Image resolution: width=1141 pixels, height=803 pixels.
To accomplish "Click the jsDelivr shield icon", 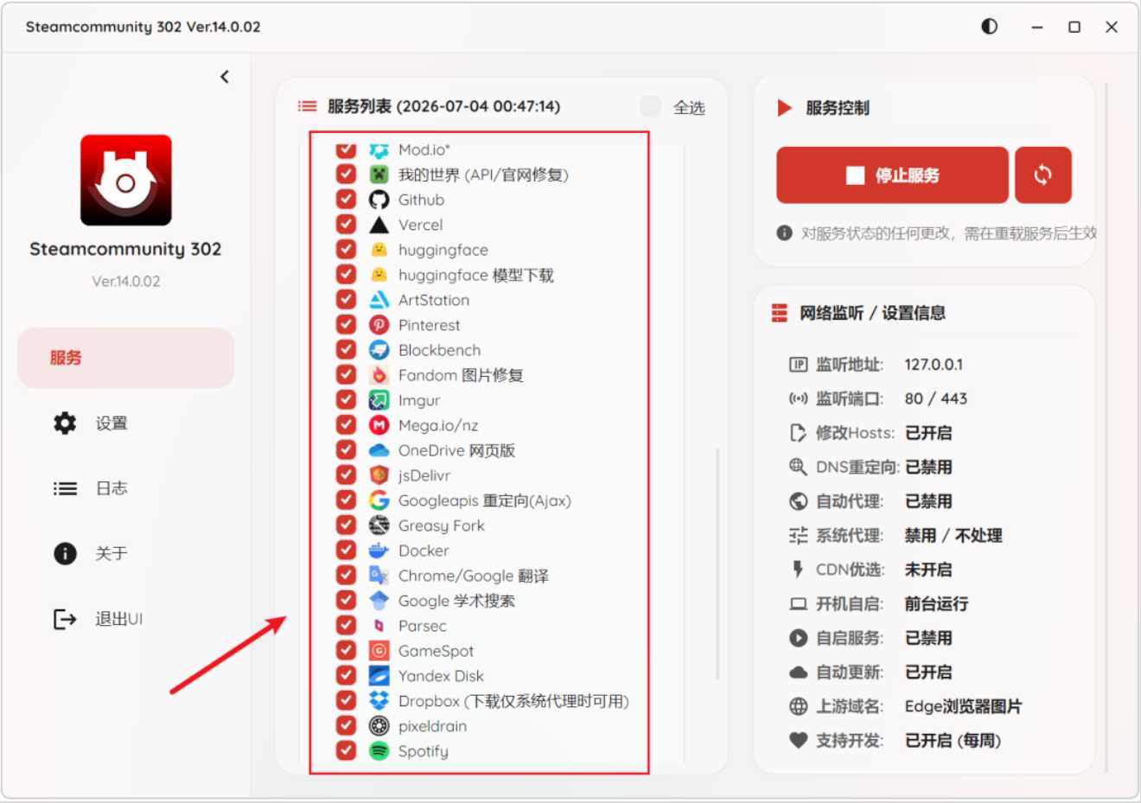I will point(379,475).
